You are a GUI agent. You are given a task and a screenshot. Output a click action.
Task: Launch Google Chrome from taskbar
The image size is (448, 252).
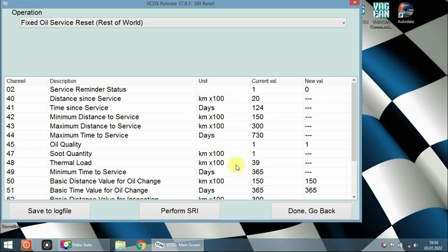coord(141,245)
